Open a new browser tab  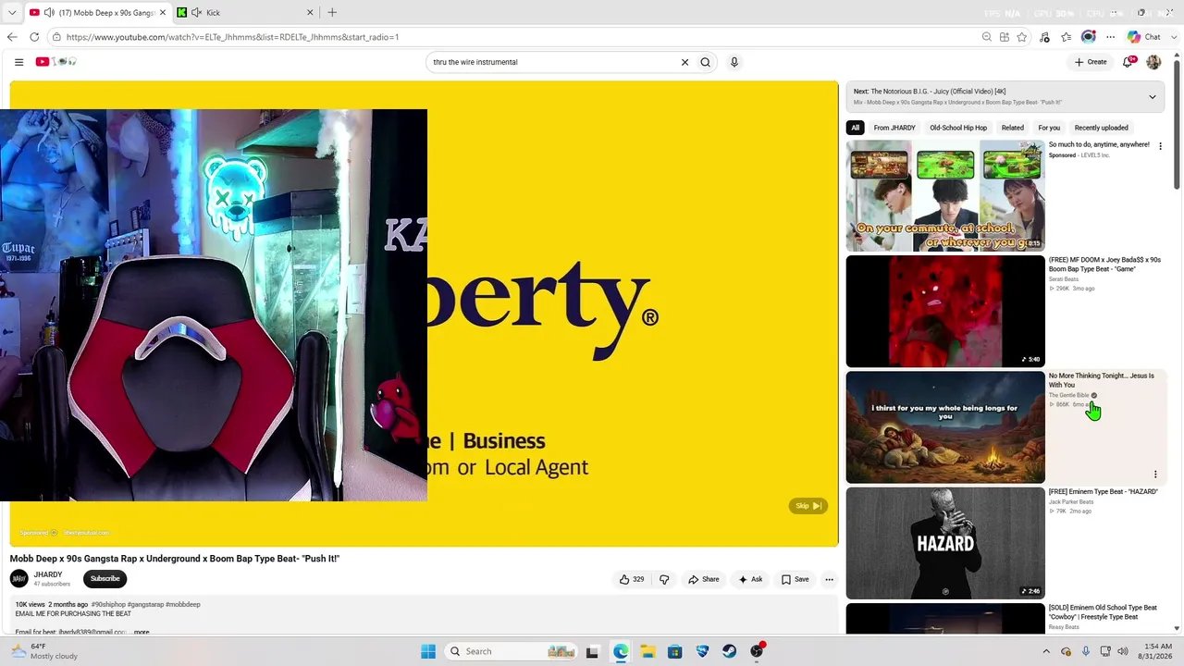pos(332,13)
